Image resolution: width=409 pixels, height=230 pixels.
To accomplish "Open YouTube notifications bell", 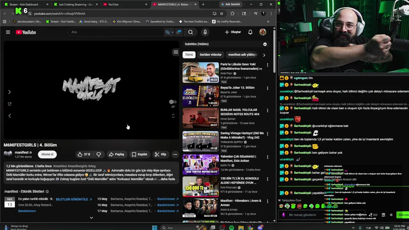I will [250, 32].
